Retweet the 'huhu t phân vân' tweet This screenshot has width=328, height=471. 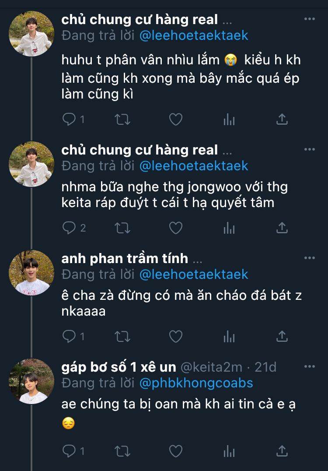122,119
